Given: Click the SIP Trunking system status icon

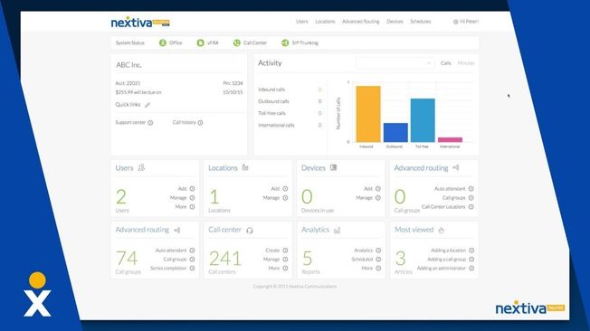Looking at the screenshot, I should (x=285, y=43).
